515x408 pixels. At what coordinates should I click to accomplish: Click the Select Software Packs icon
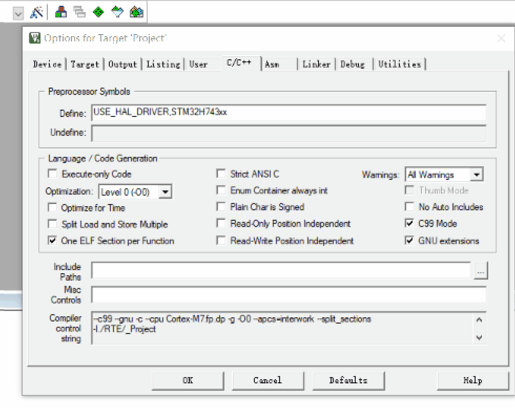tap(117, 13)
